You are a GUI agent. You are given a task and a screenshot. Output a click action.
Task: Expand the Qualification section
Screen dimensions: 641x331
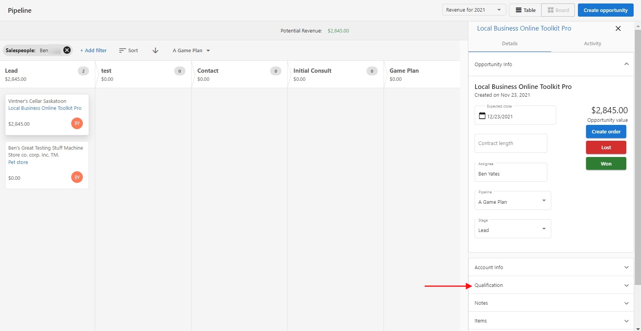[551, 285]
